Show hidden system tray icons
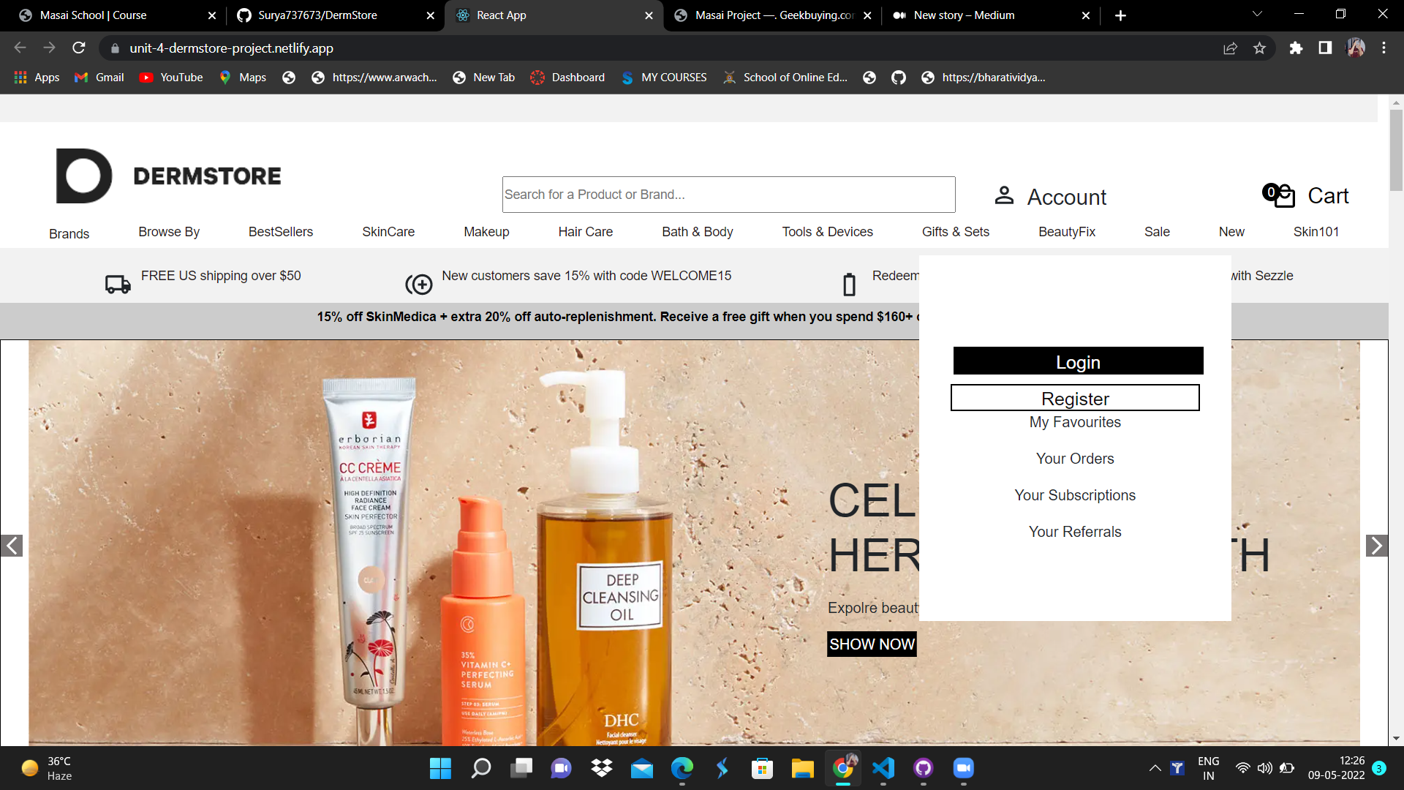Viewport: 1404px width, 790px height. click(x=1155, y=768)
